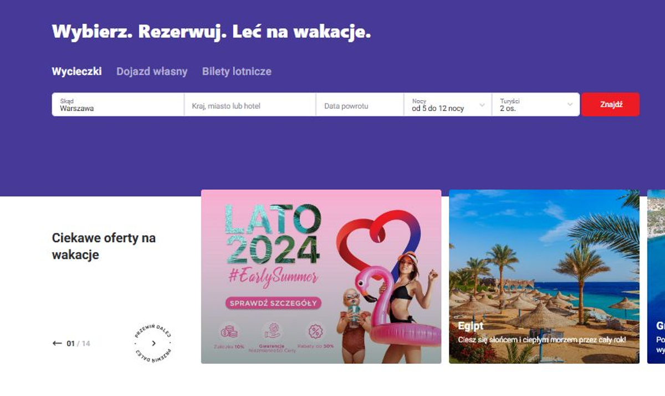Switch to the "Dojazd własny" tab

pos(152,71)
